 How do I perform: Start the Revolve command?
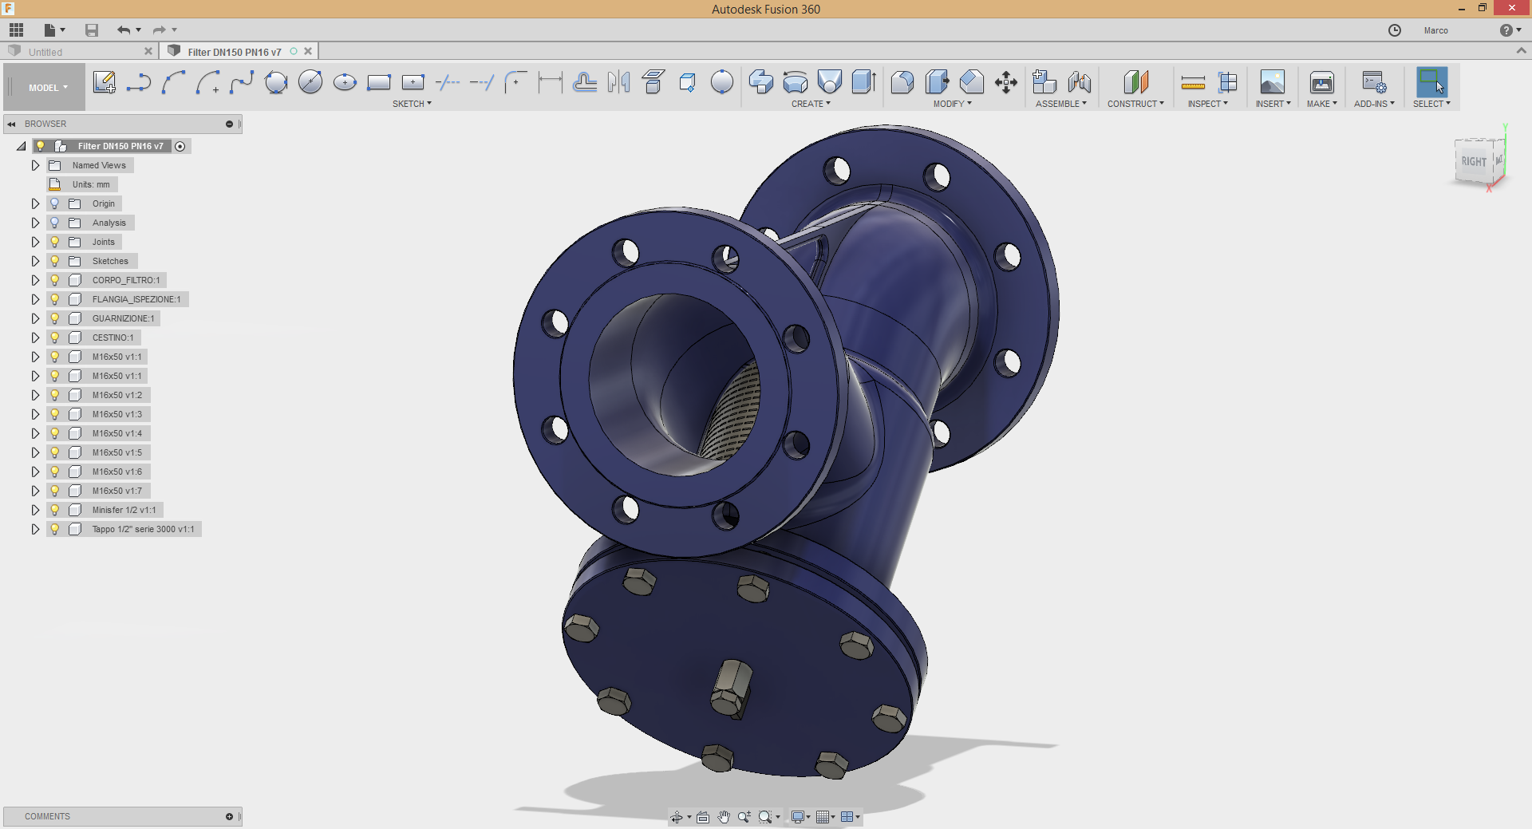(x=796, y=82)
